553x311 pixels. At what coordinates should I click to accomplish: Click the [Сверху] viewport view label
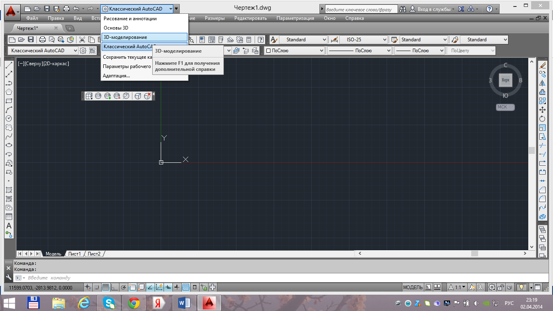[x=33, y=64]
